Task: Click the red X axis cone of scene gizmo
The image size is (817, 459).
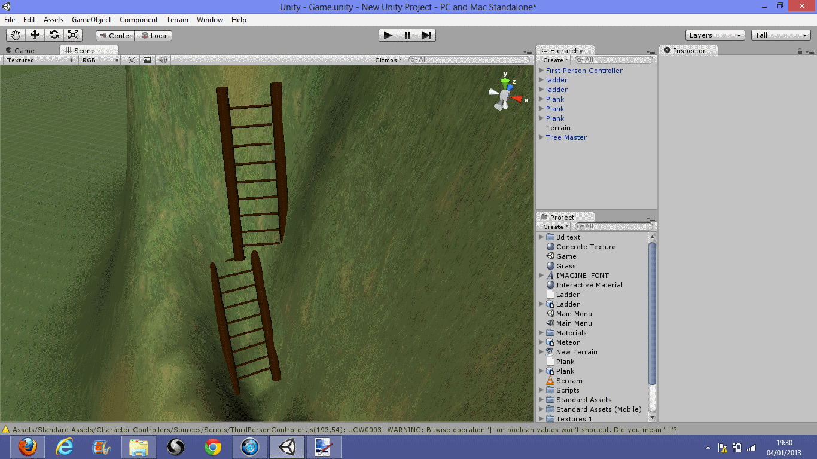Action: (x=516, y=99)
